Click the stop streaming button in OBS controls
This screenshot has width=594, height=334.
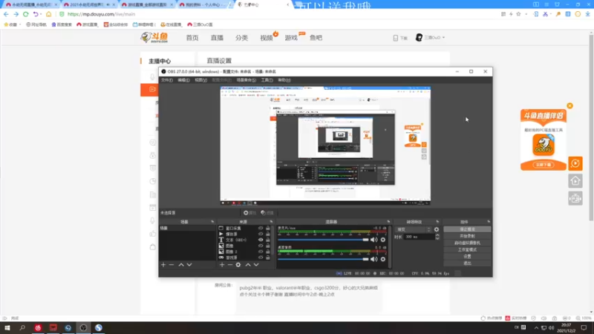point(467,229)
